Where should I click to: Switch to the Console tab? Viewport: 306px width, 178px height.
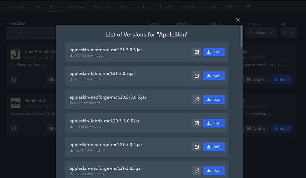[x=18, y=6]
